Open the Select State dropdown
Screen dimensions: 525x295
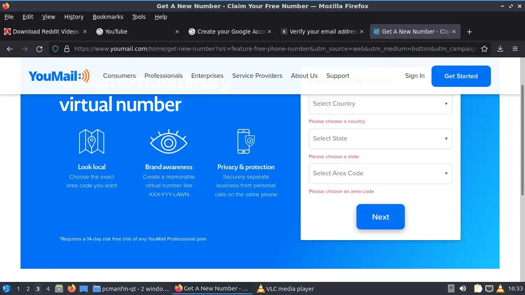(x=380, y=138)
